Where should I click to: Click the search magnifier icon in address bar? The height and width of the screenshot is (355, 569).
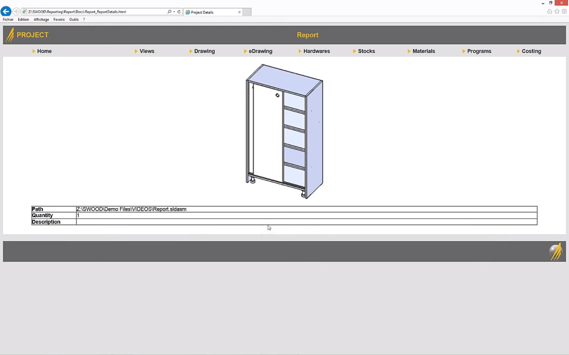tap(169, 12)
